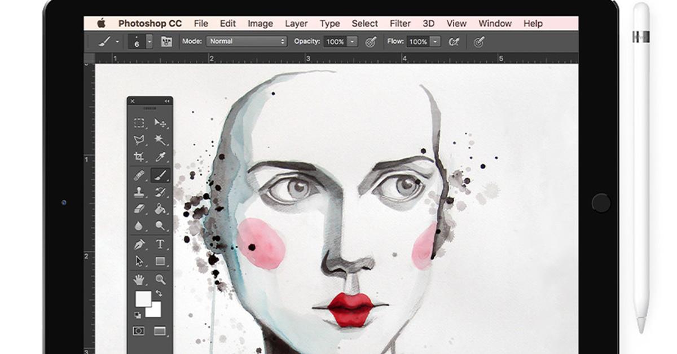Select the Pen tool

coord(139,244)
